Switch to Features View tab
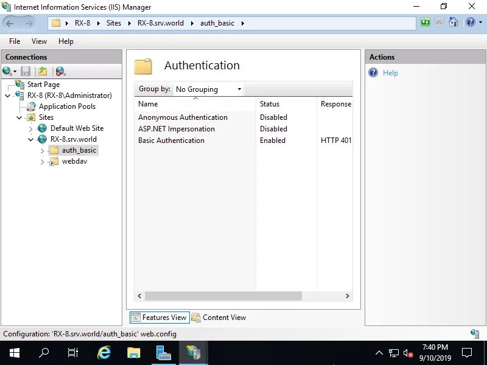Viewport: 487px width, 365px height. pyautogui.click(x=159, y=318)
